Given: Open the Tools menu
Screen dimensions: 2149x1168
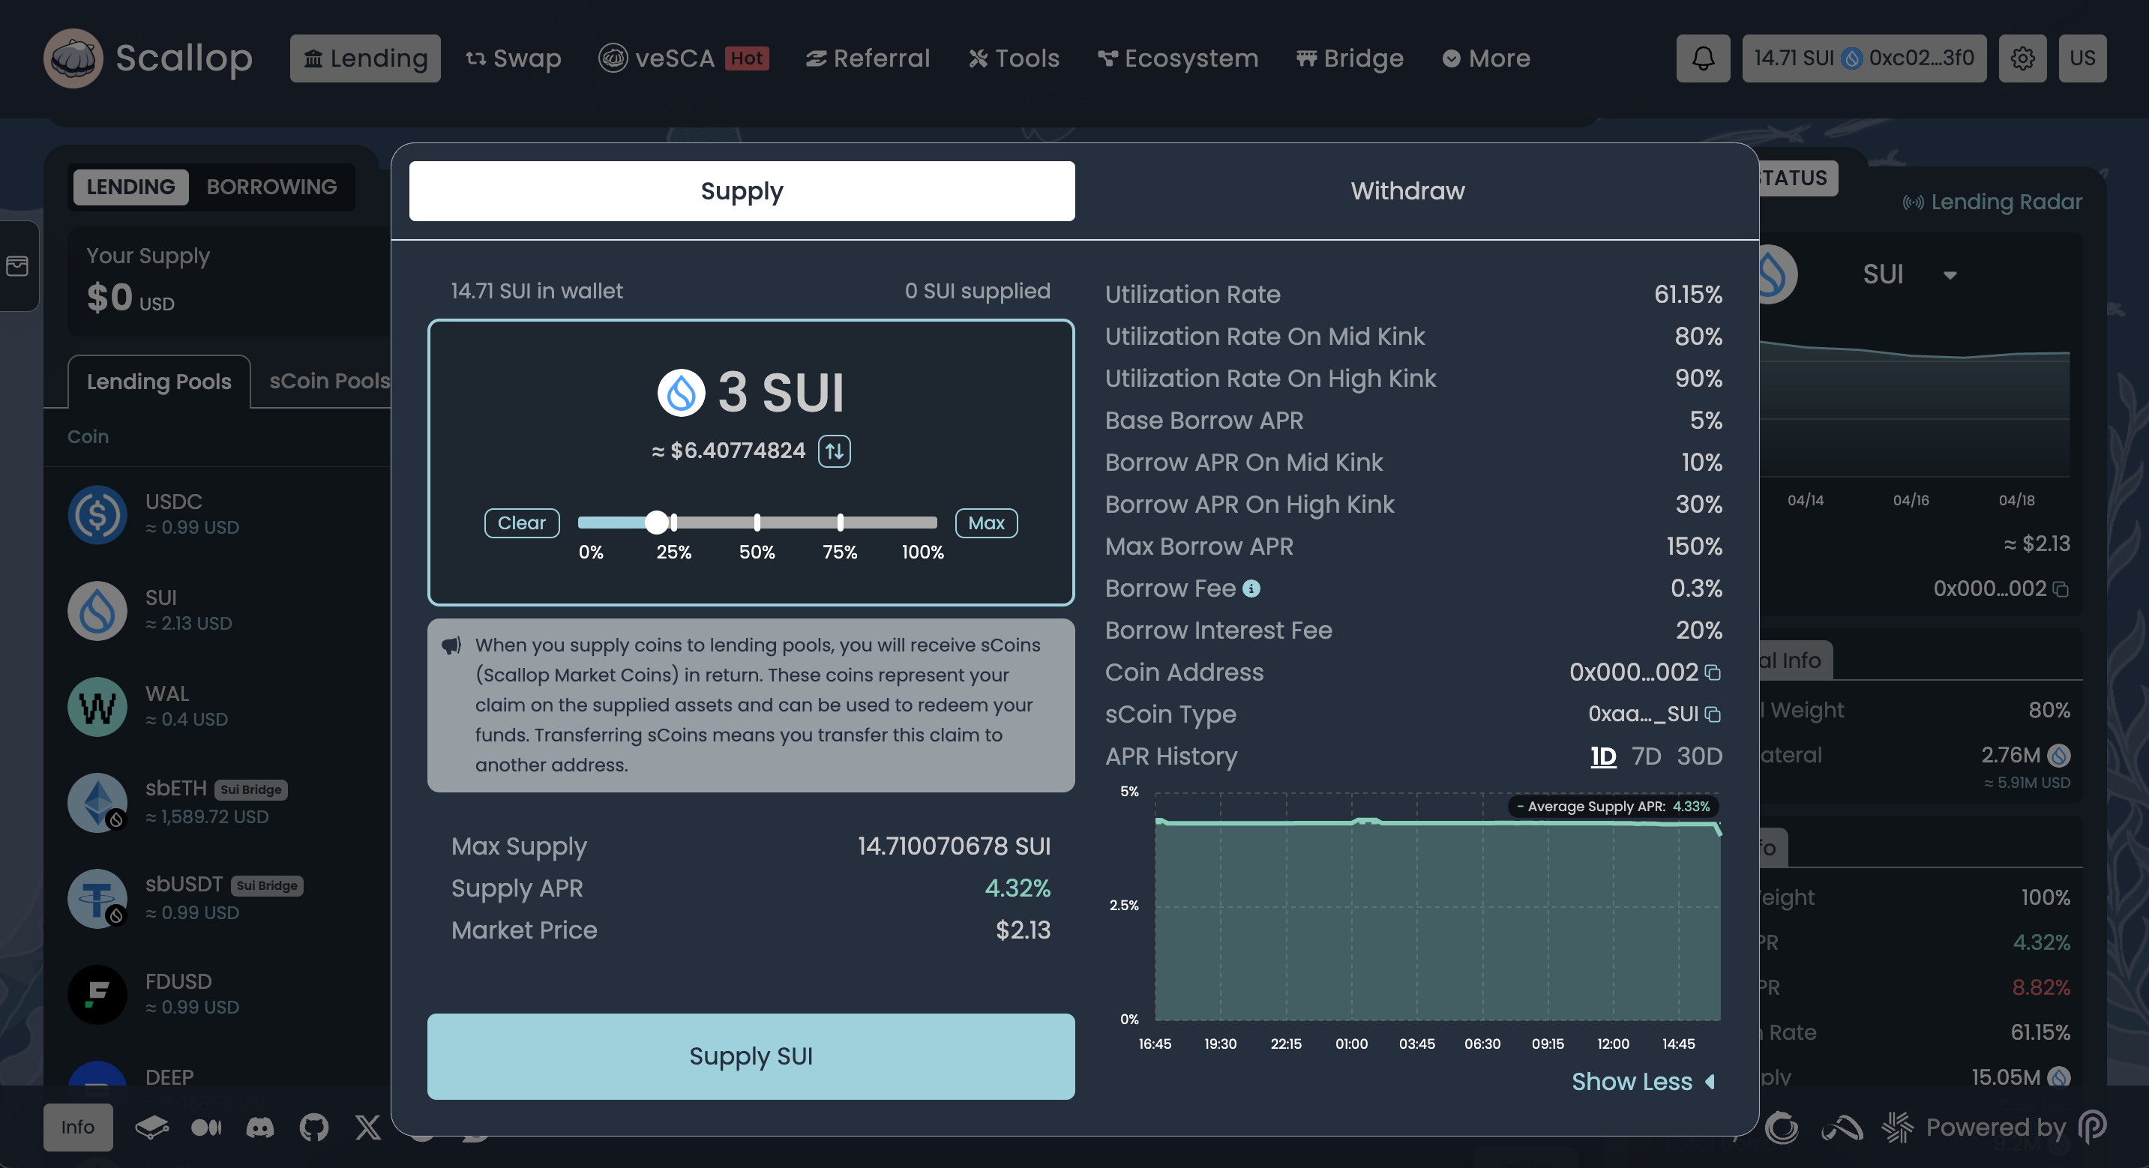Looking at the screenshot, I should click(1014, 58).
